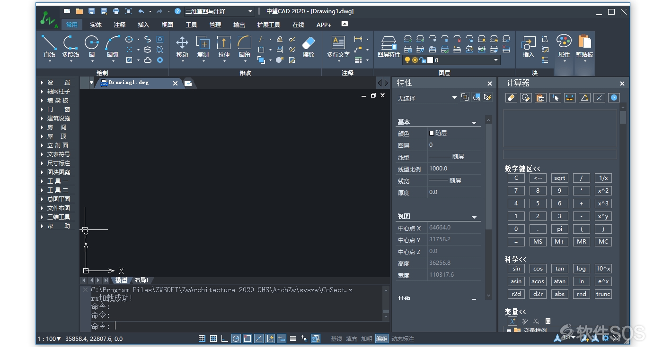Click the save icon in quick access toolbar

[91, 11]
